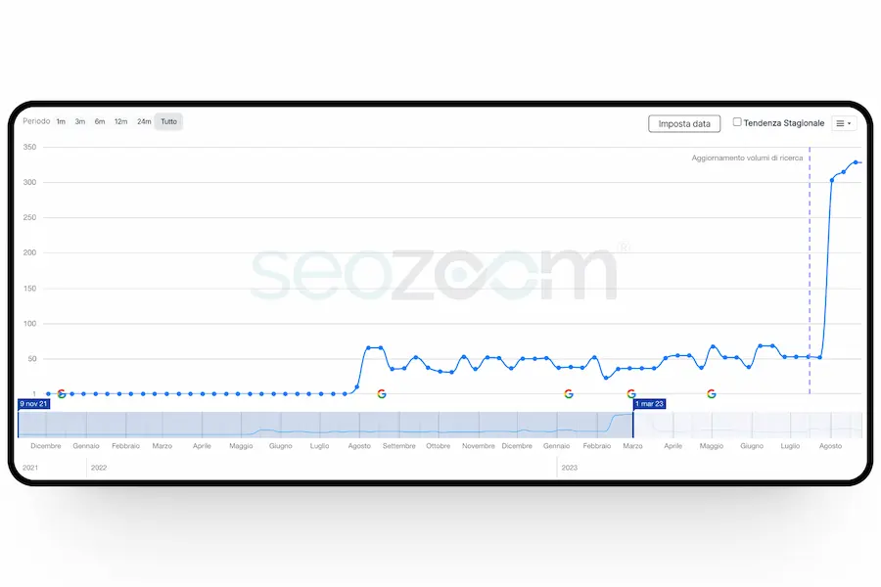The image size is (881, 587).
Task: Show the full range with Tutto
Action: [x=169, y=121]
